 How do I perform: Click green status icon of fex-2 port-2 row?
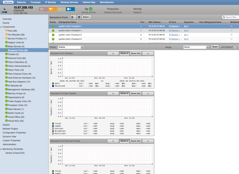[53, 39]
